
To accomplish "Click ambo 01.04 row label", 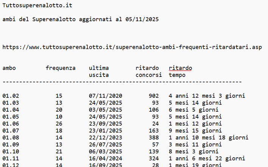I will coord(11,110).
